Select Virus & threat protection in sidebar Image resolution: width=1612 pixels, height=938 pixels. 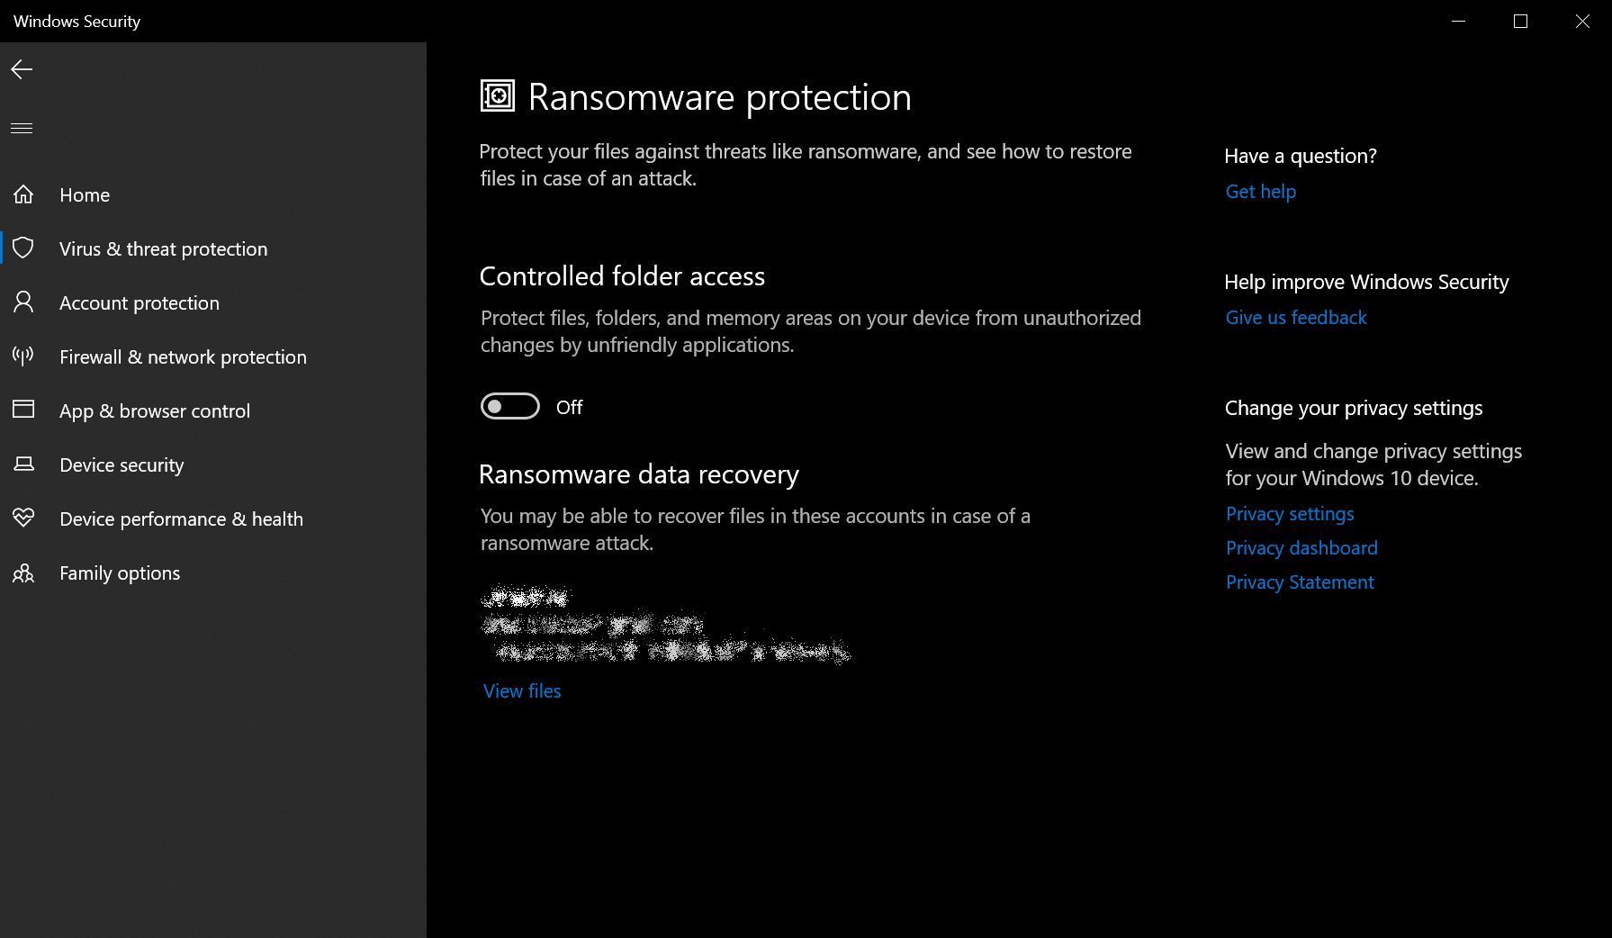pyautogui.click(x=213, y=248)
